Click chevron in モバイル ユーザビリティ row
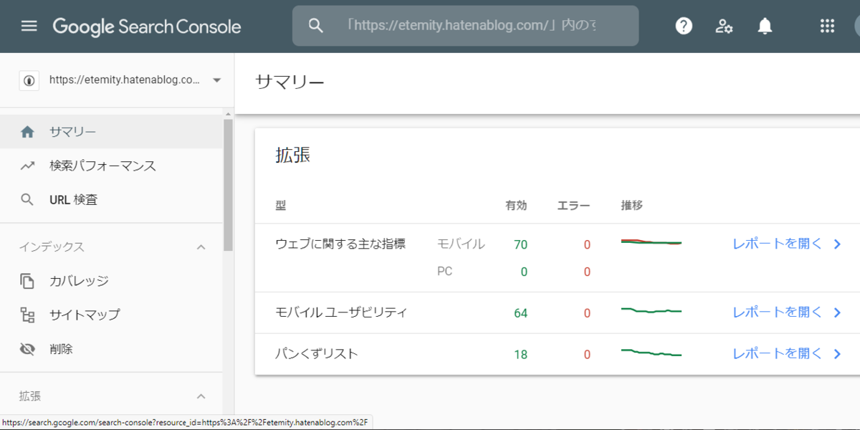Screen dimensions: 860x430 pos(837,313)
